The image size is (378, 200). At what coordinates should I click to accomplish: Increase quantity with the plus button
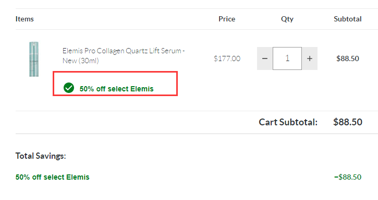pos(310,58)
